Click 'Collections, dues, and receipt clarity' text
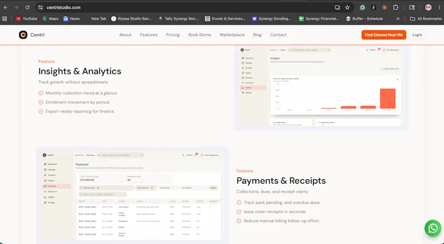 tap(273, 192)
